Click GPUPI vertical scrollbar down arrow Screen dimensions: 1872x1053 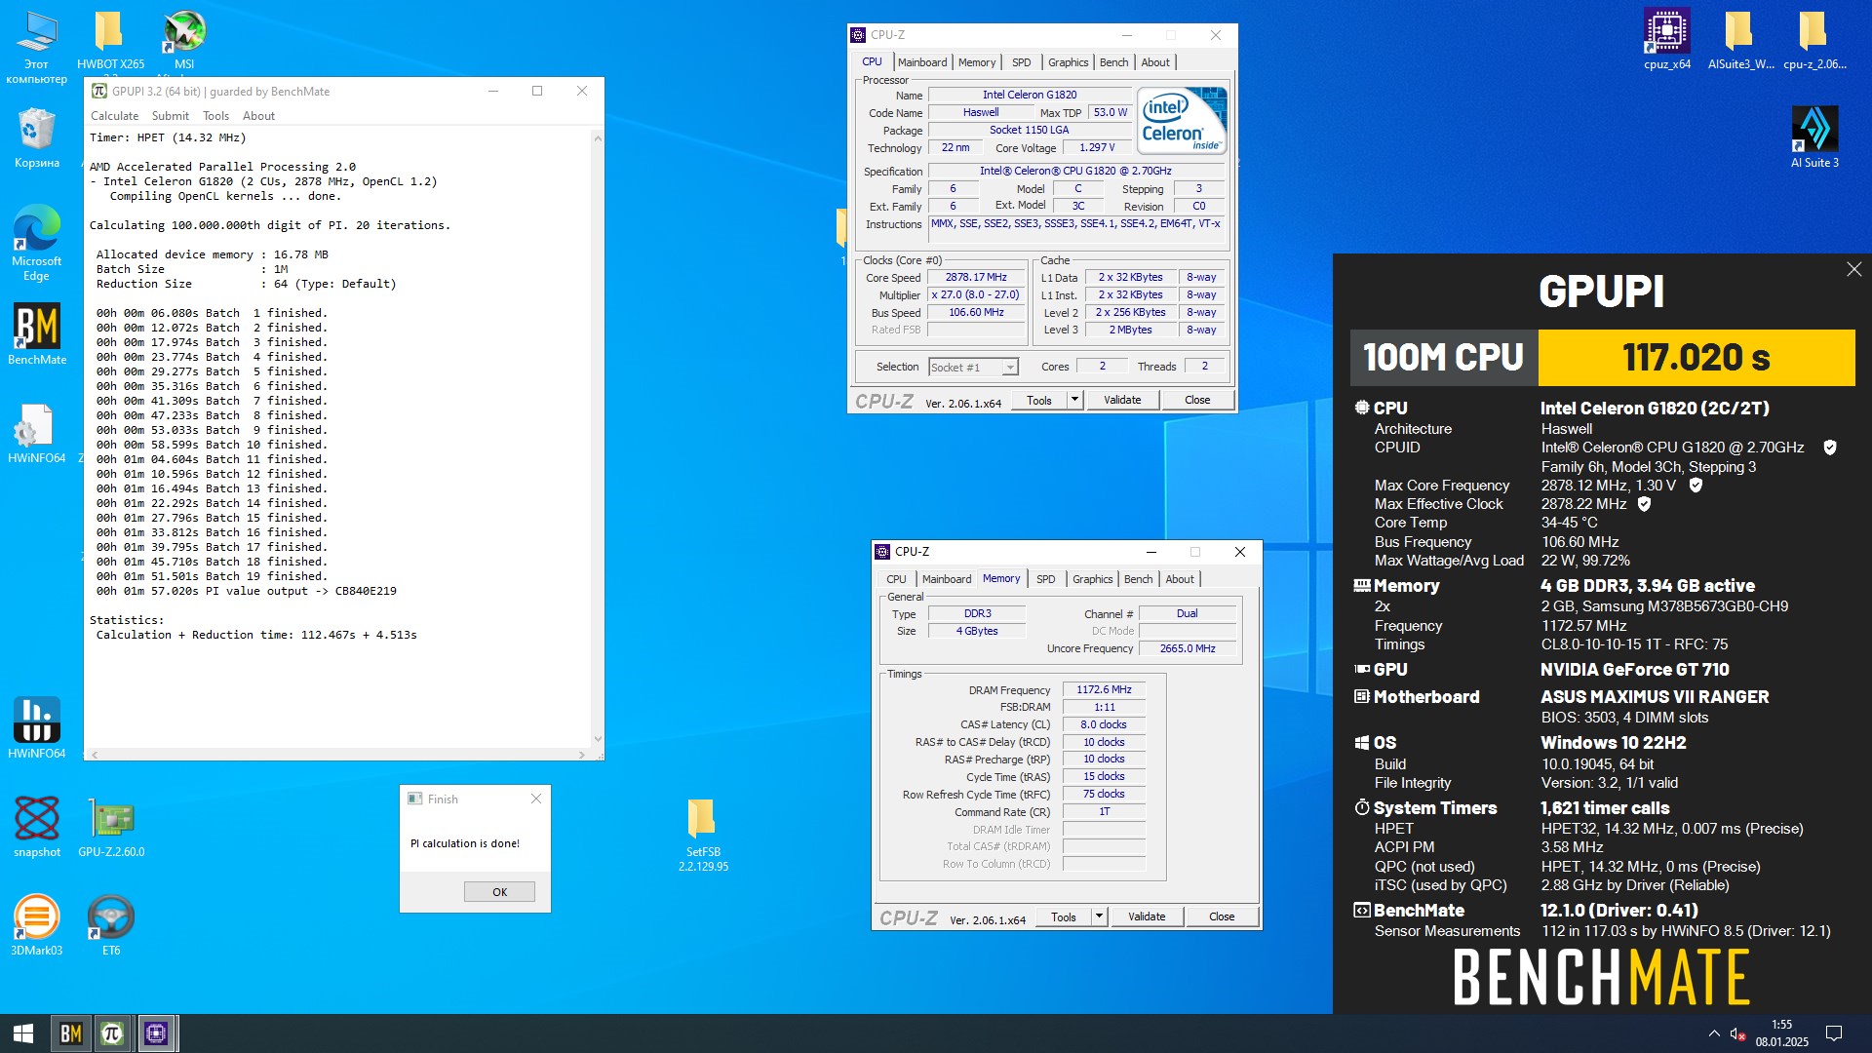[598, 739]
